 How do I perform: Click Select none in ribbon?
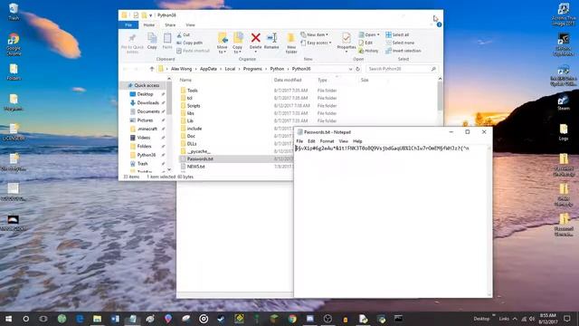pyautogui.click(x=400, y=43)
